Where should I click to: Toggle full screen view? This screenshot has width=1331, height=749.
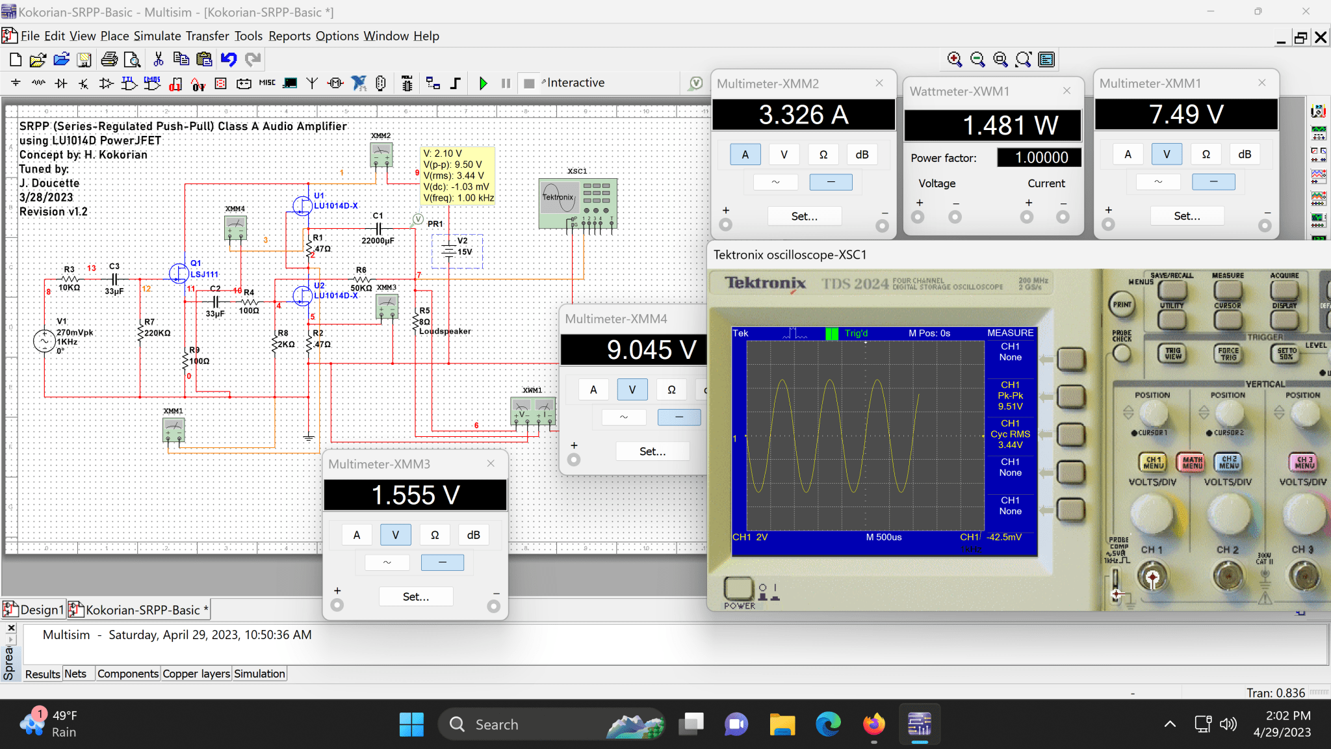tap(1046, 60)
